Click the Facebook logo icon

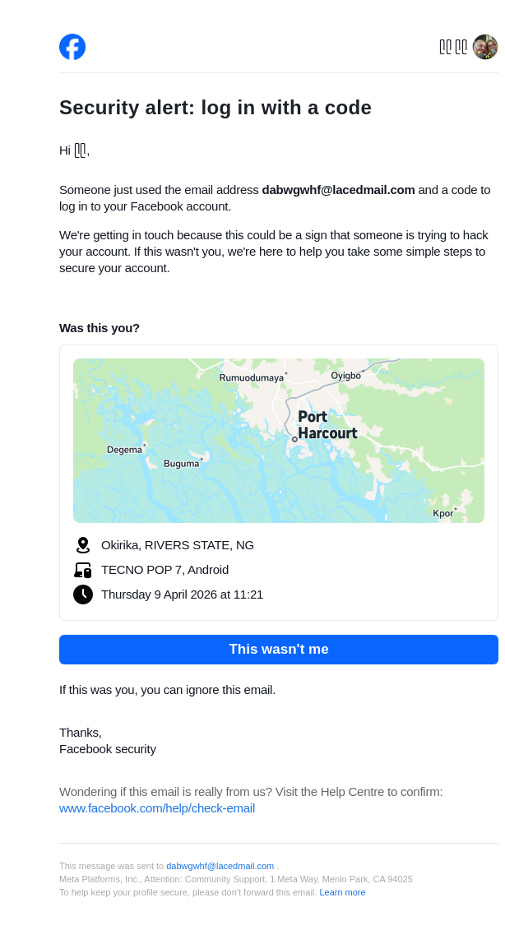pos(72,47)
